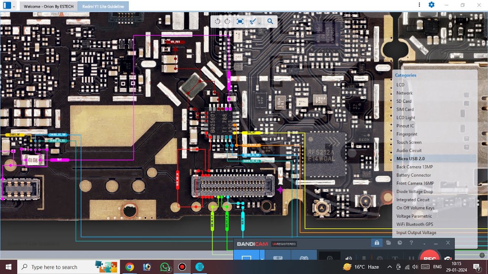Screen dimensions: 488x274
Task: Select Bandicam screen recording mode
Action: (x=247, y=256)
